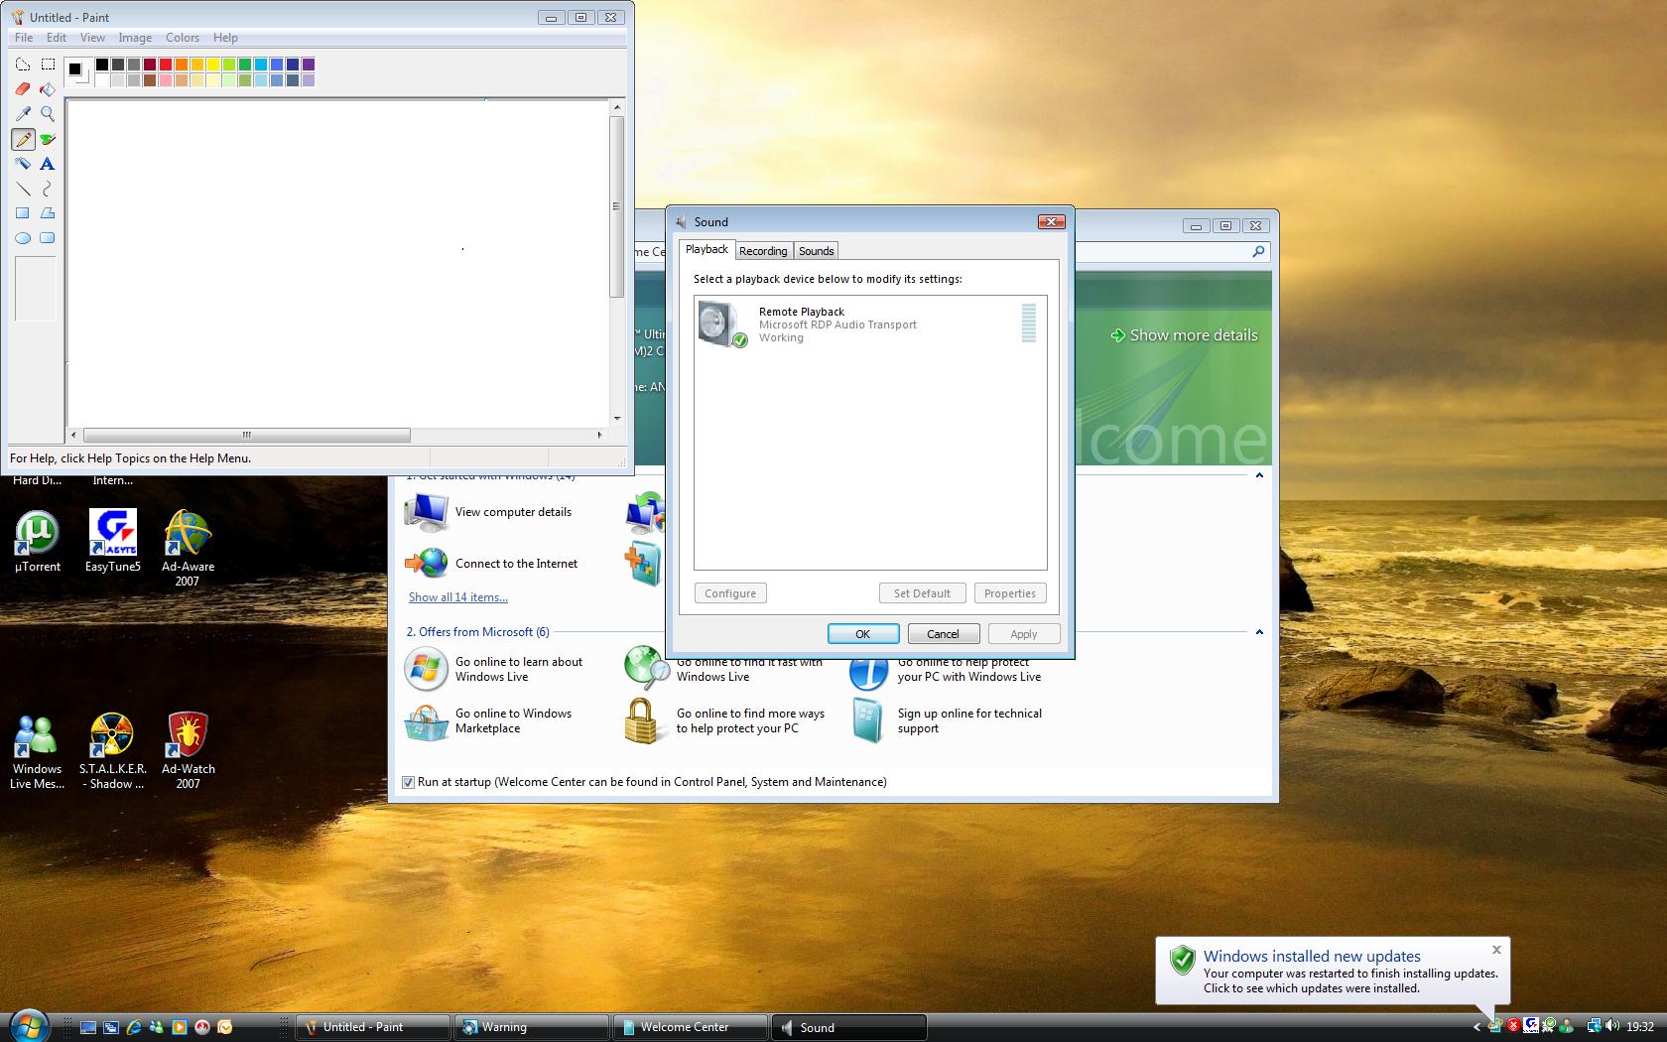Select the Free-Form Select tool in Paint
This screenshot has width=1667, height=1042.
(23, 65)
